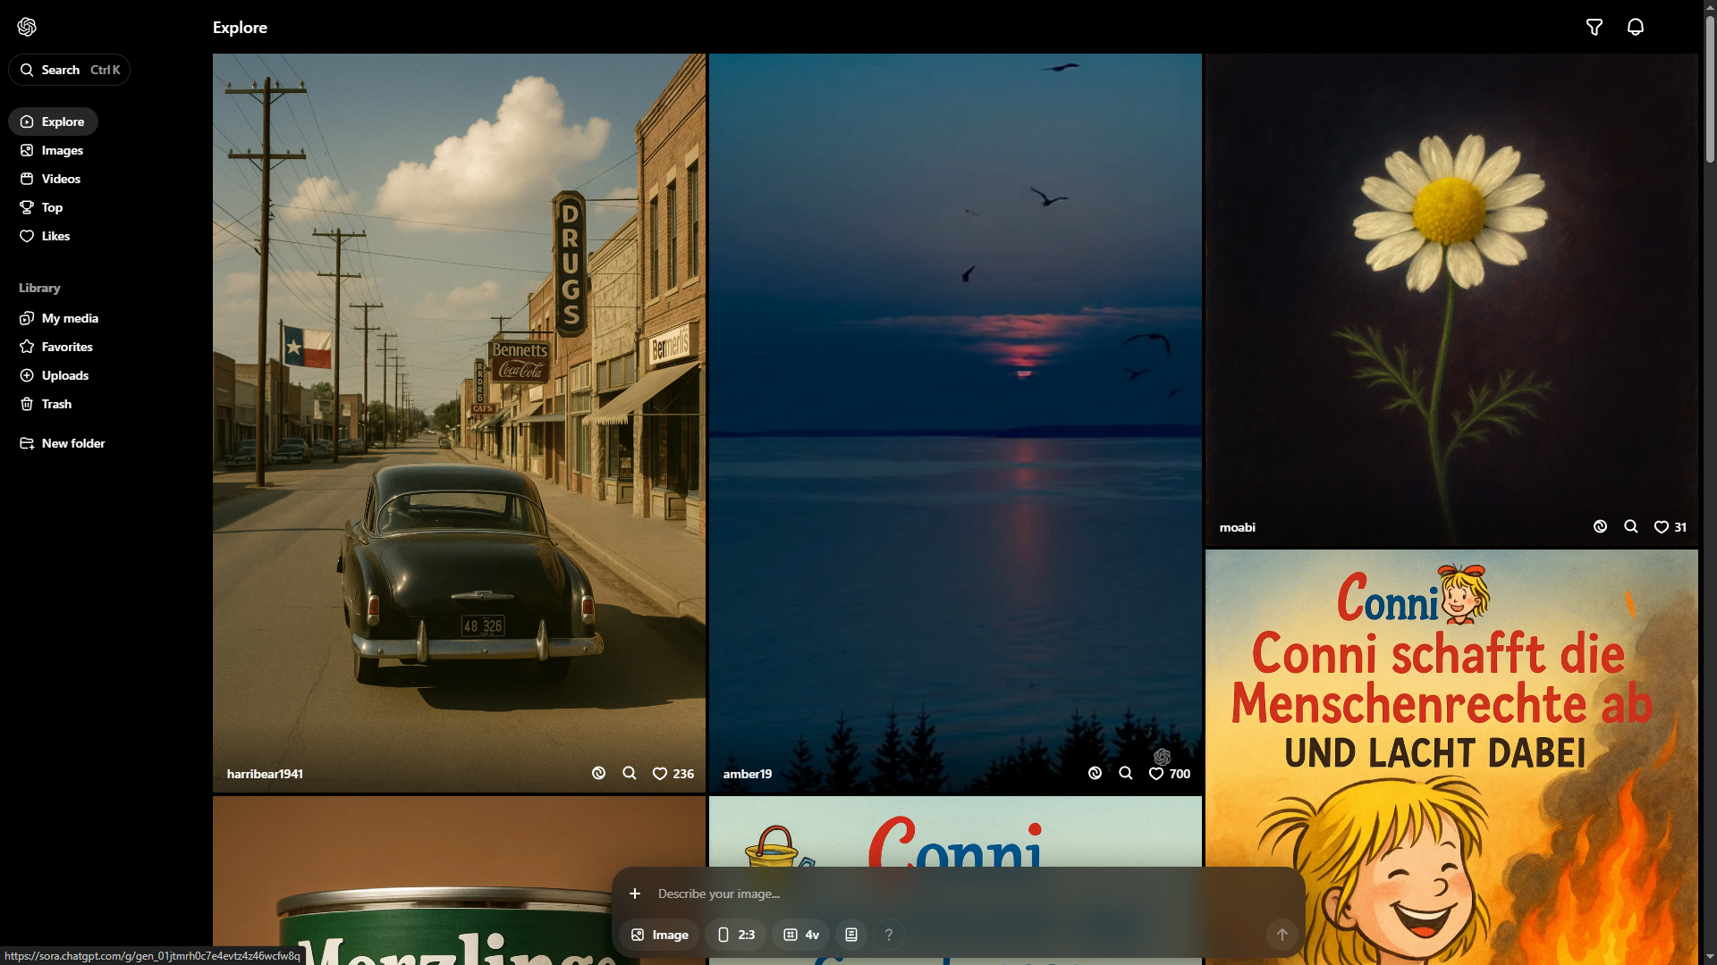Click the magnifier icon on amber19's image

(1126, 774)
